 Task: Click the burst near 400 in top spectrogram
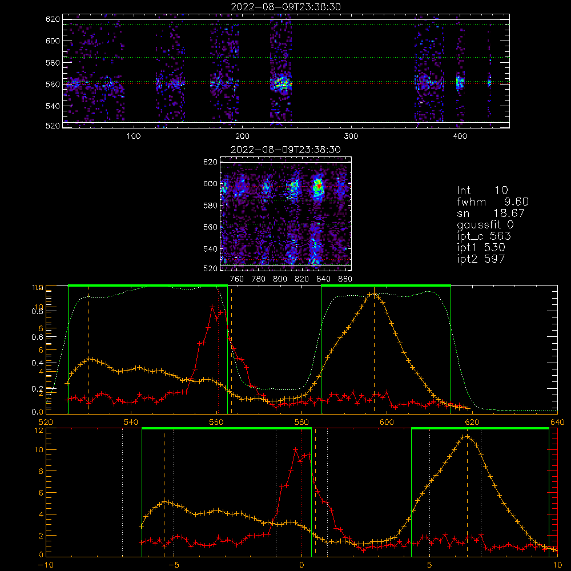pyautogui.click(x=460, y=83)
